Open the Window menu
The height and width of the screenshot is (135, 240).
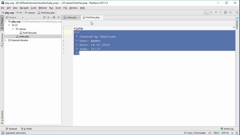(x=73, y=8)
